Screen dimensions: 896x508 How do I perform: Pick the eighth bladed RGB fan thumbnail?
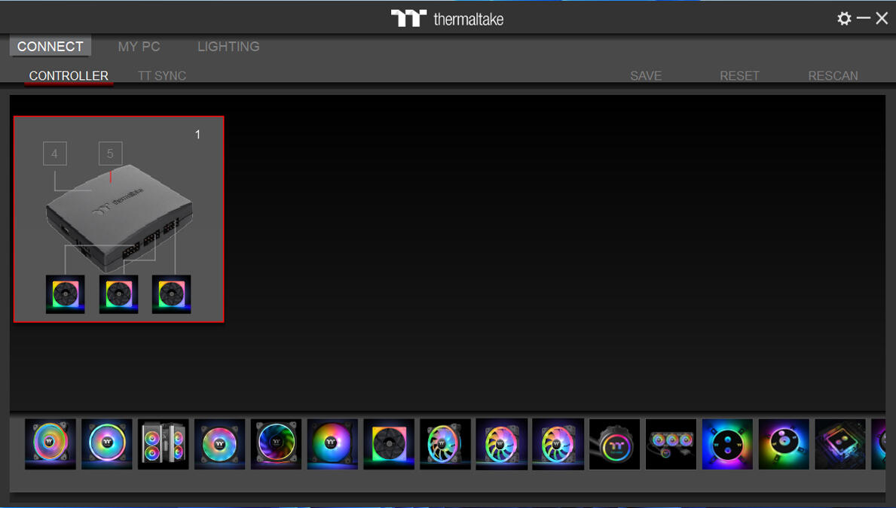click(445, 444)
